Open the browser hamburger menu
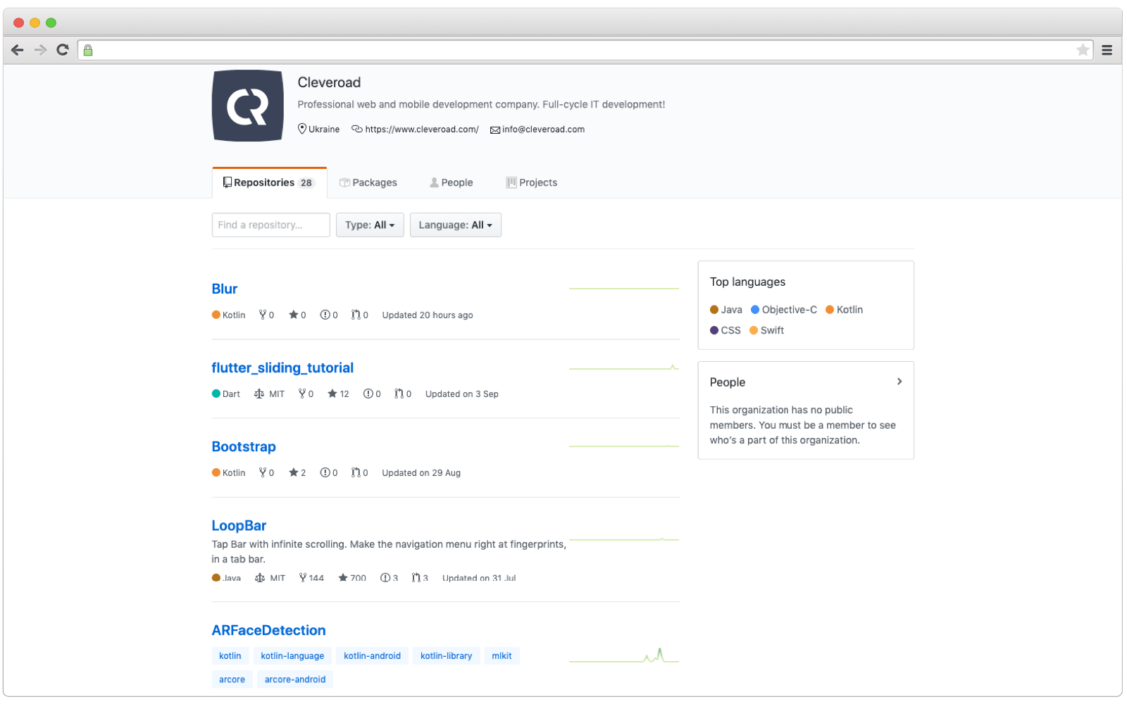The height and width of the screenshot is (704, 1127). [1107, 50]
